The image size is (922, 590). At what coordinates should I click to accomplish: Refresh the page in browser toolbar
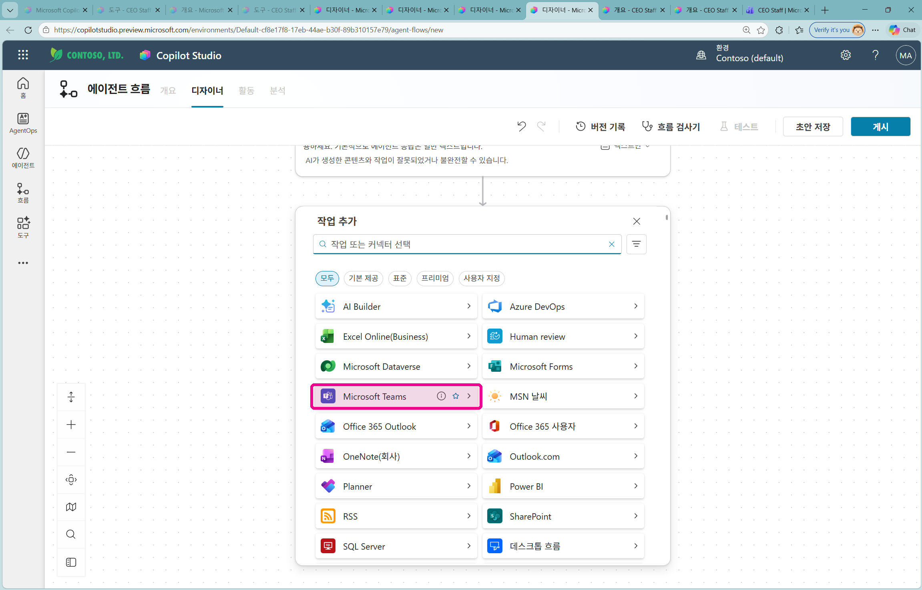pyautogui.click(x=28, y=30)
